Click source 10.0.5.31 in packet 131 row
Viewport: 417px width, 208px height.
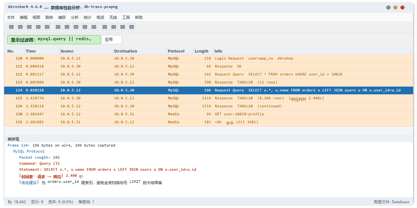[70, 122]
